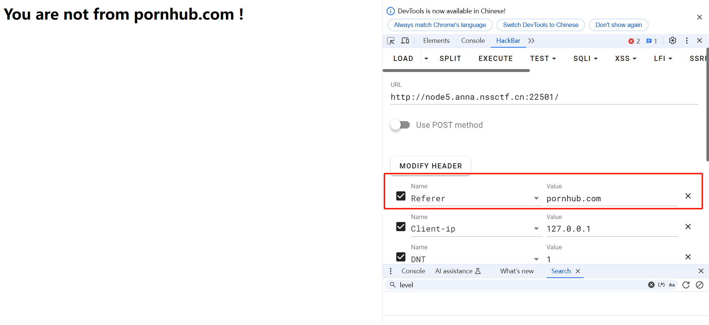The width and height of the screenshot is (709, 325).
Task: Uncheck the Referer header checkbox
Action: tap(401, 196)
